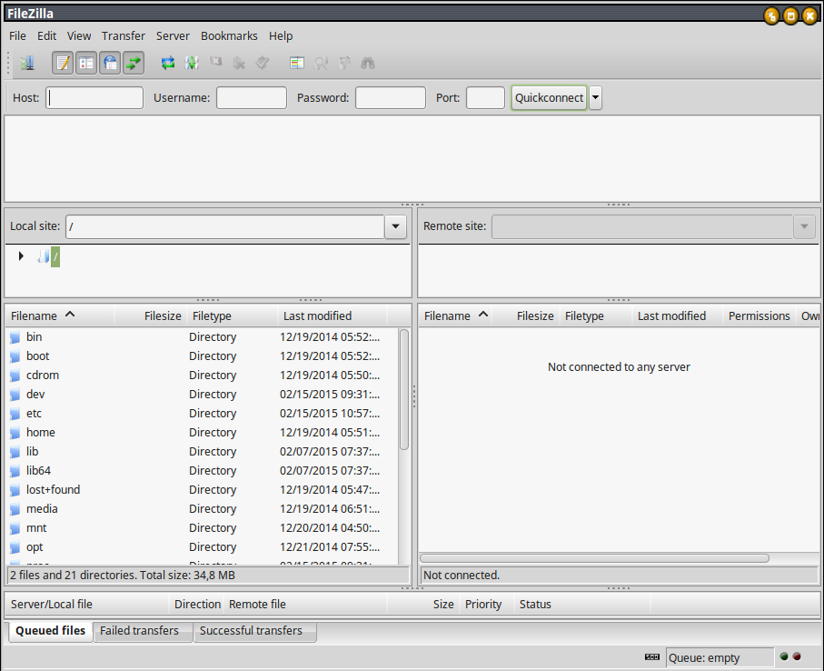The height and width of the screenshot is (671, 824).
Task: Refresh the file and folder lists
Action: pyautogui.click(x=168, y=63)
